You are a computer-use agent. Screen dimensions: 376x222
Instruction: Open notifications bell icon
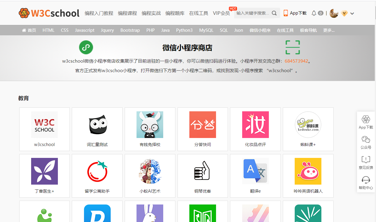(314, 13)
